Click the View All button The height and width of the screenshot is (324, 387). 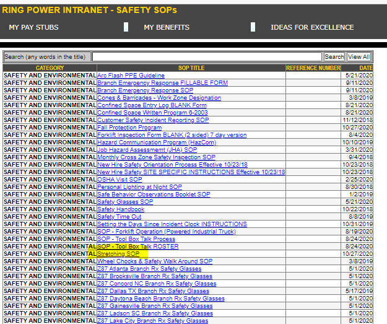359,56
